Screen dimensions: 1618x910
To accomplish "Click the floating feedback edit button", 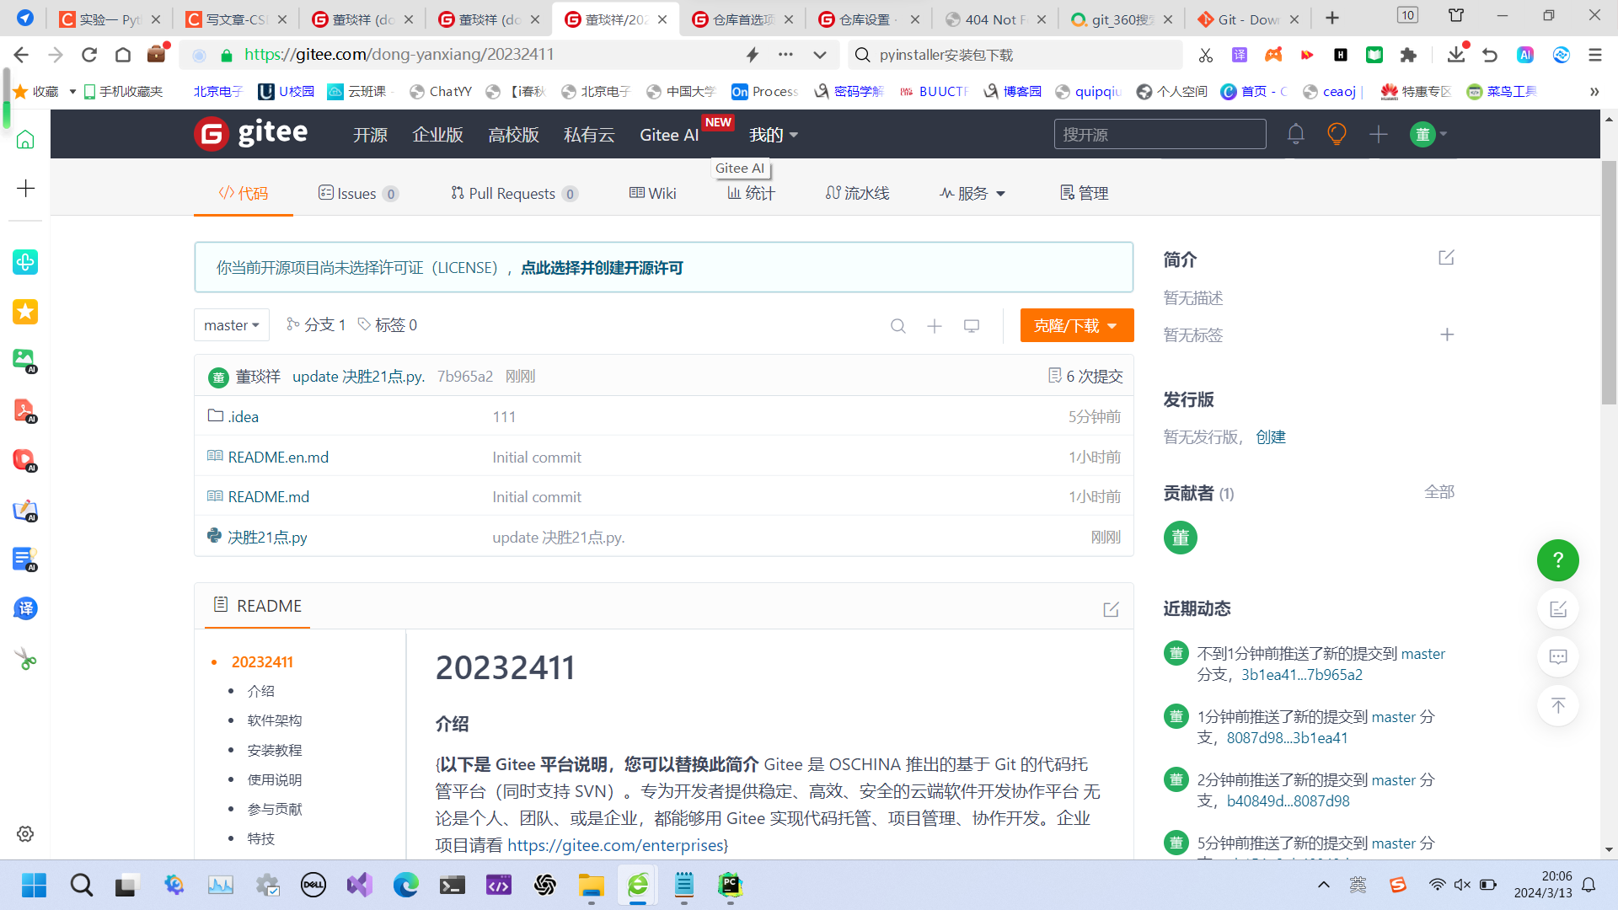I will point(1558,609).
